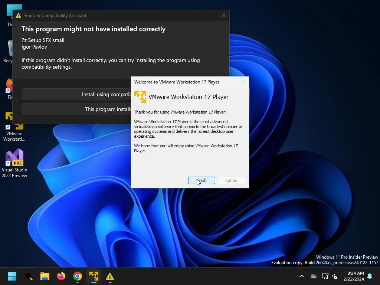
Task: Close the VMware Workstation 17 Player welcome dialog
Action: point(243,82)
